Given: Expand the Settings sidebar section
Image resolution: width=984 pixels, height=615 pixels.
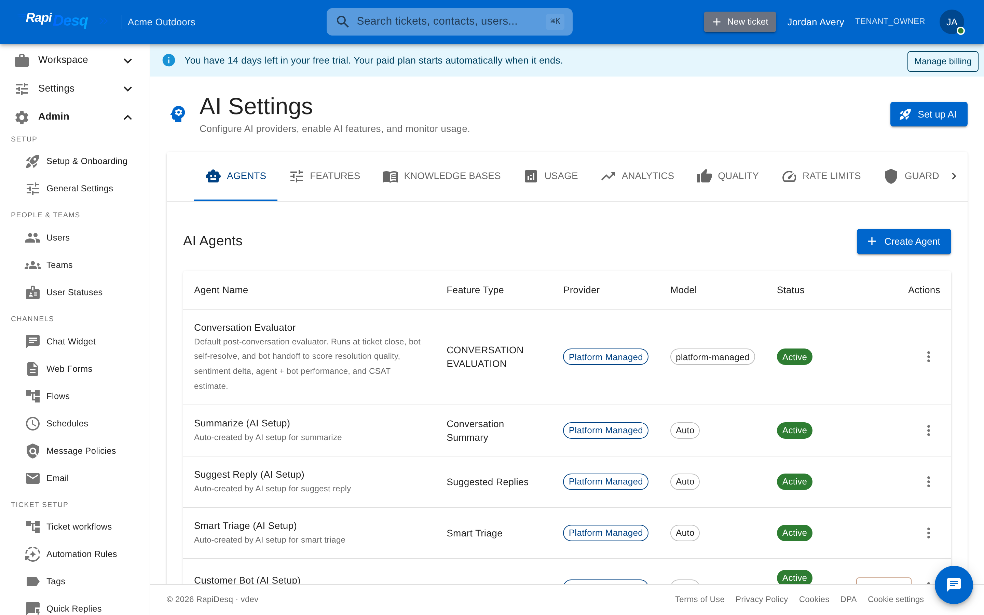Looking at the screenshot, I should (75, 88).
